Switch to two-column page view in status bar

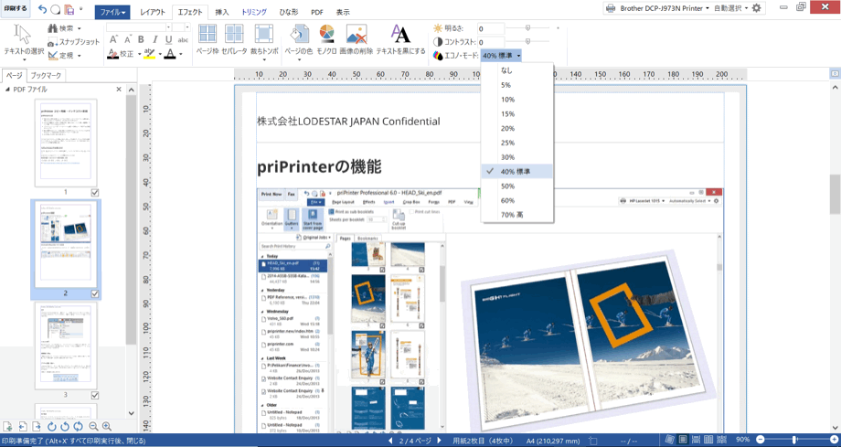708,440
